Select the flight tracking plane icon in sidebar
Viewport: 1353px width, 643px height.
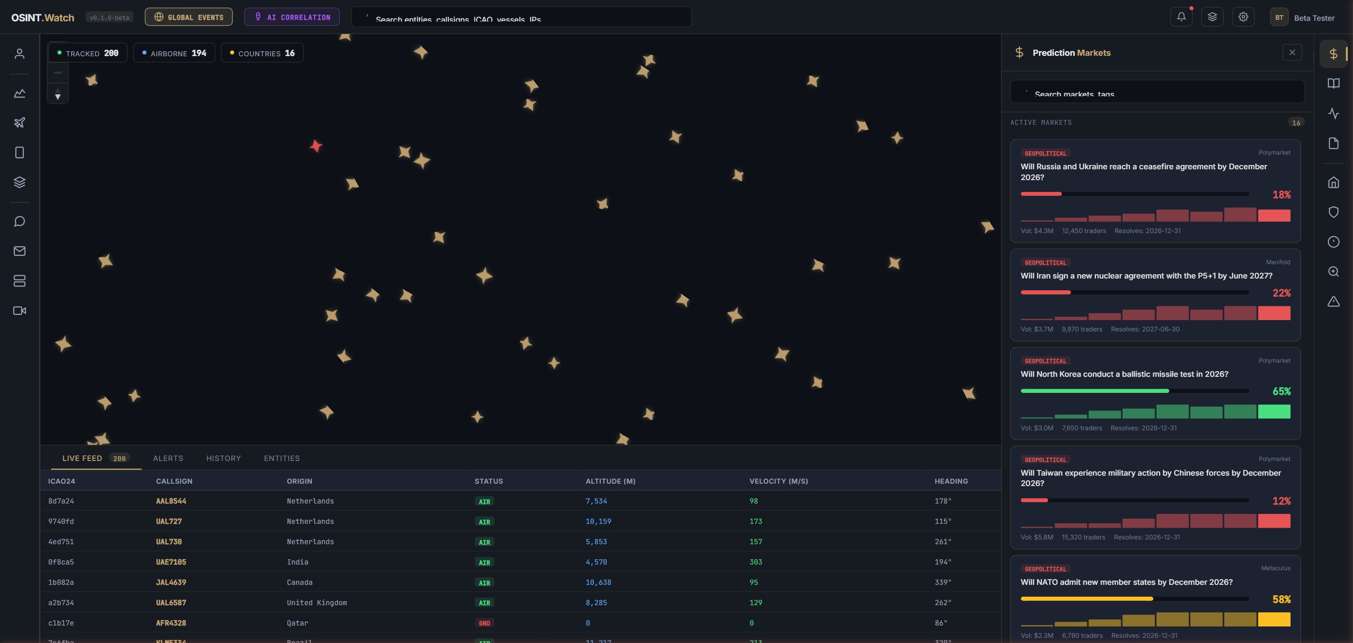(19, 122)
